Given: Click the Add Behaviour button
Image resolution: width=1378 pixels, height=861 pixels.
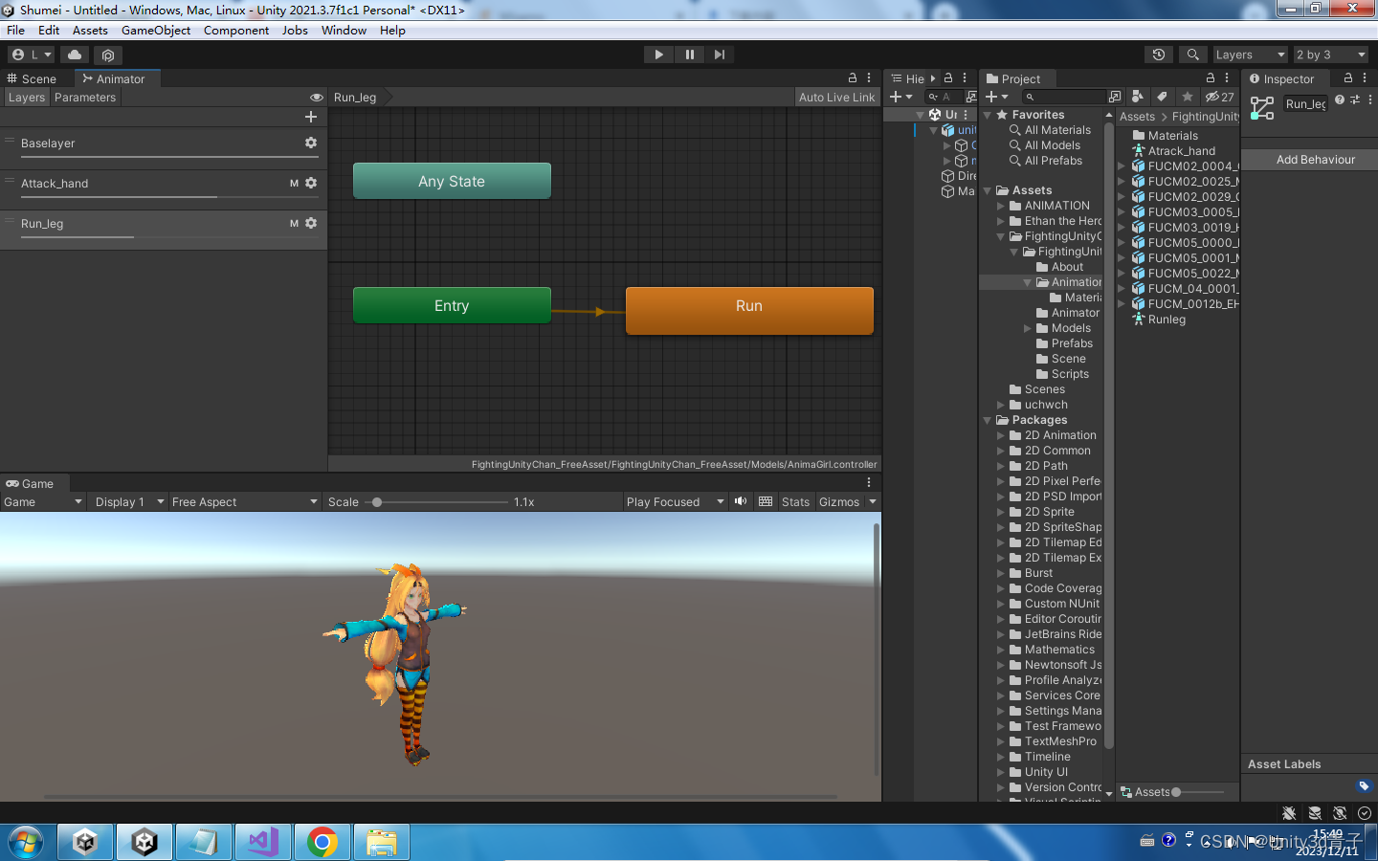Looking at the screenshot, I should [x=1315, y=160].
